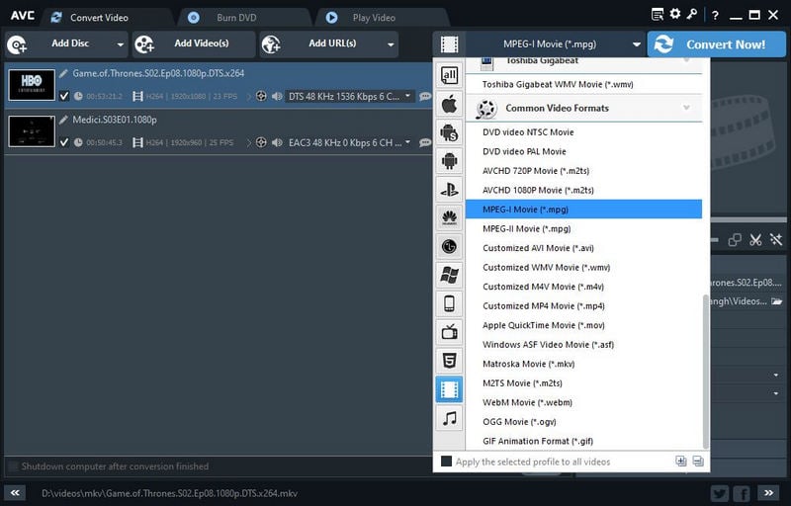This screenshot has height=506, width=791.
Task: Select the video formats filmstrip category icon
Action: (x=449, y=389)
